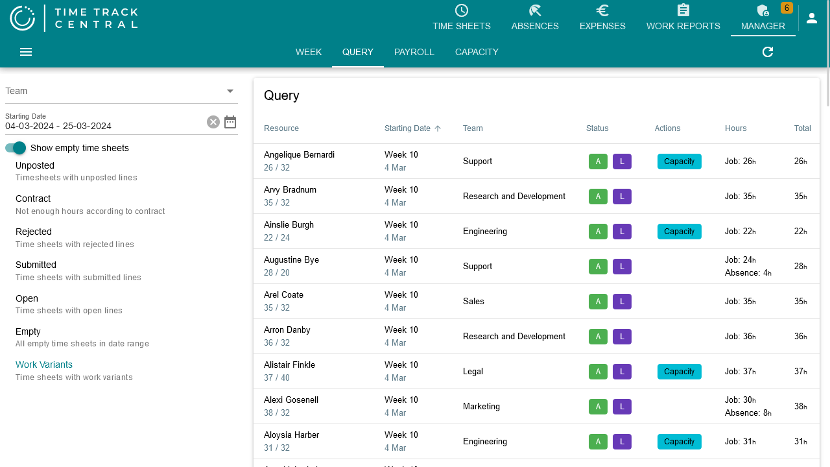Open Work Reports clipboard icon
This screenshot has height=467, width=830.
pyautogui.click(x=683, y=10)
